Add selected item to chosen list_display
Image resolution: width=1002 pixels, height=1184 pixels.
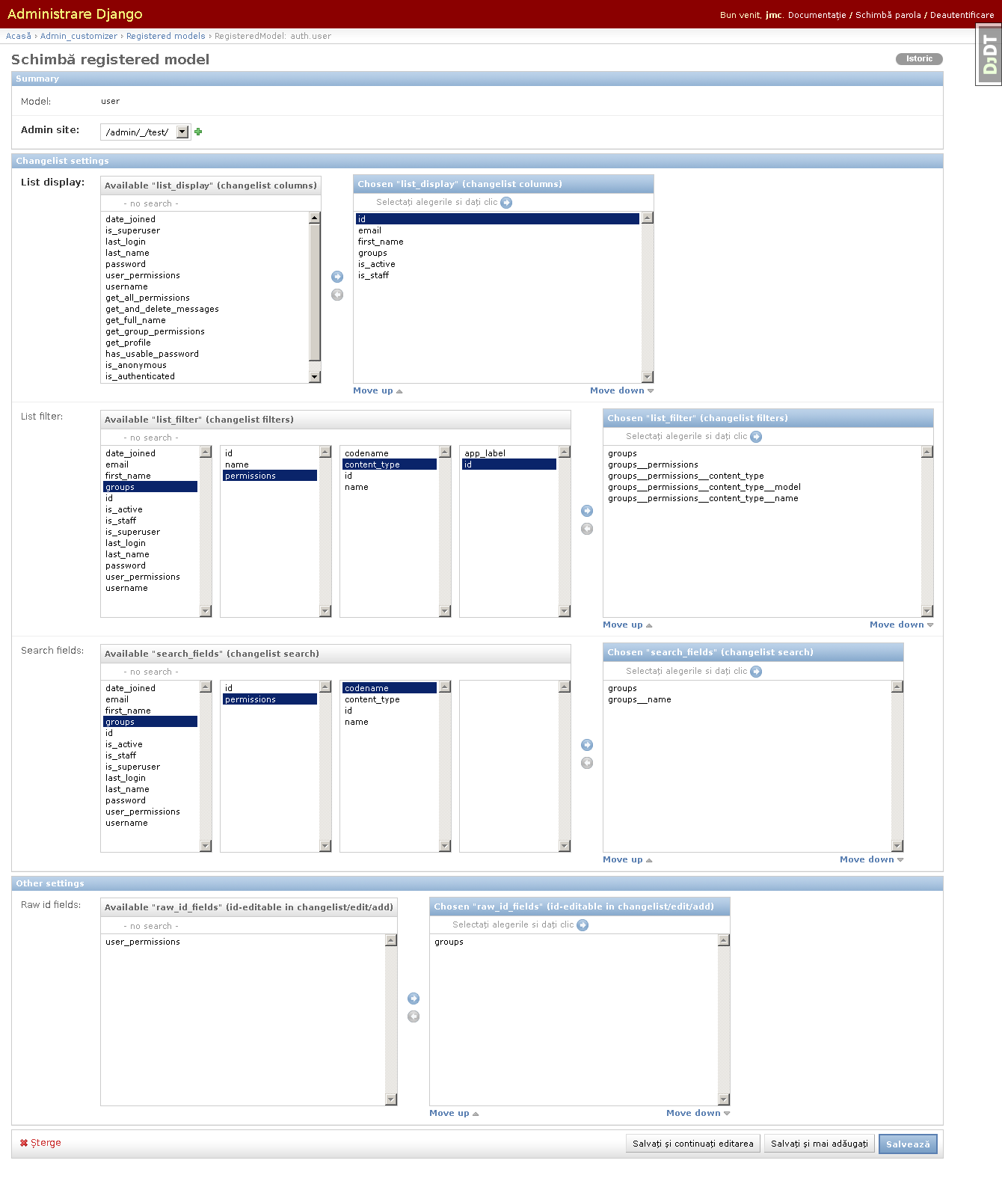pos(337,277)
